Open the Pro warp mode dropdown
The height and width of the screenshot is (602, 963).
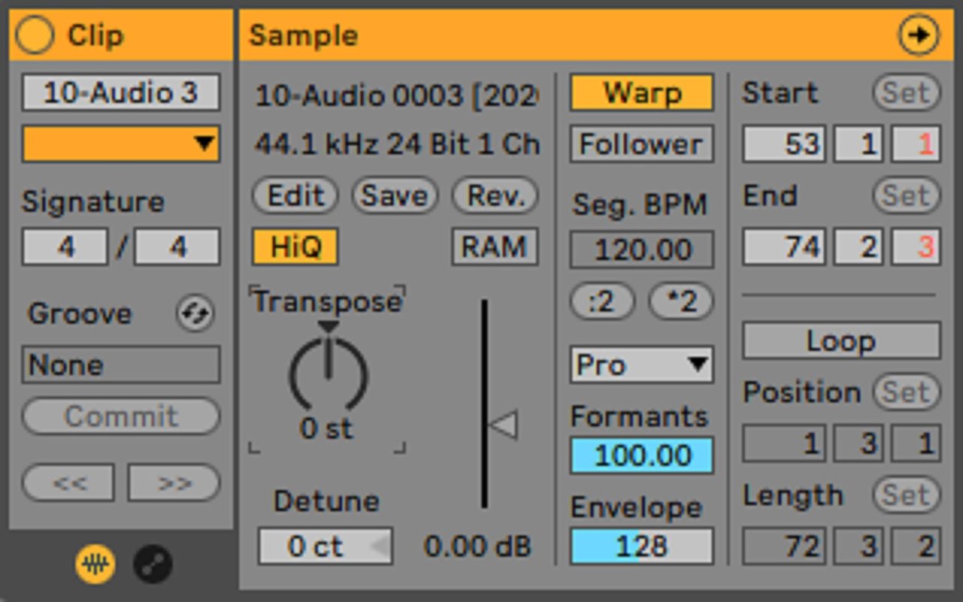(642, 365)
